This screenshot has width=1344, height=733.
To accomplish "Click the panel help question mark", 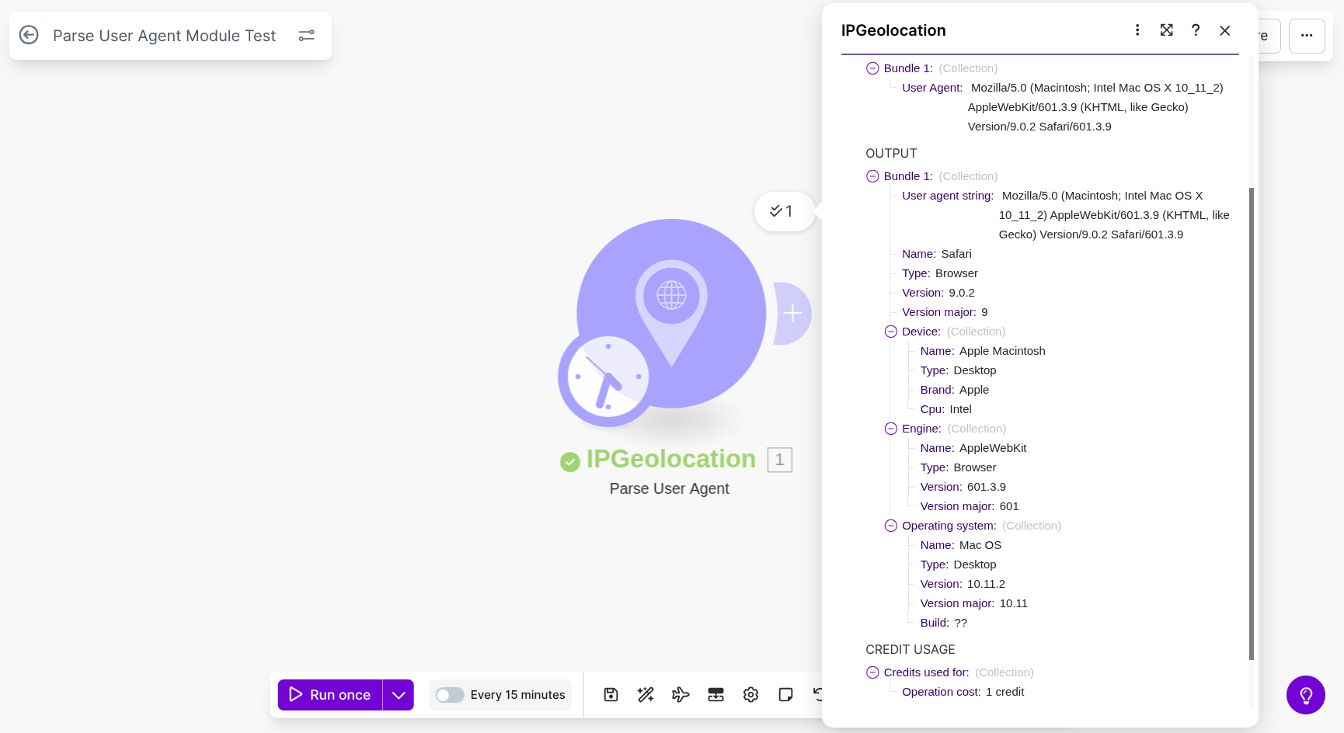I will pyautogui.click(x=1196, y=30).
